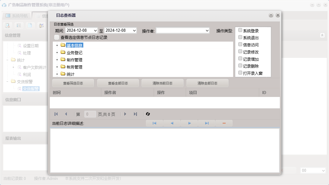Screen dimensions: 329x185
Task: Go to last page of log list
Action: [x=135, y=114]
